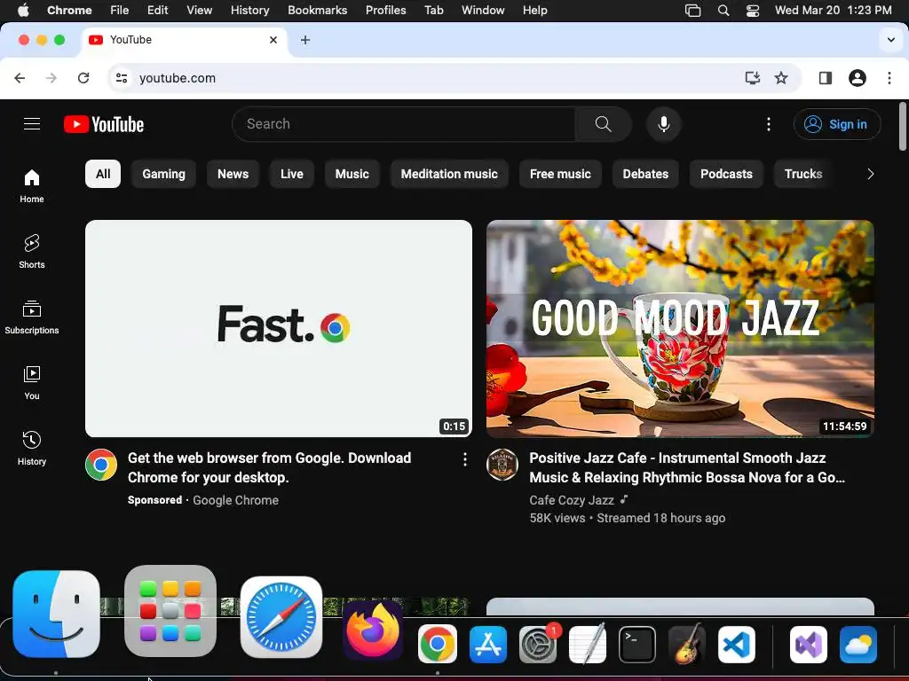Open the Profiles menu

(x=385, y=11)
